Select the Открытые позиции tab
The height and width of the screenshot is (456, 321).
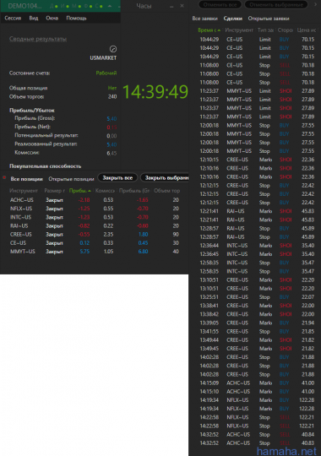coord(71,179)
